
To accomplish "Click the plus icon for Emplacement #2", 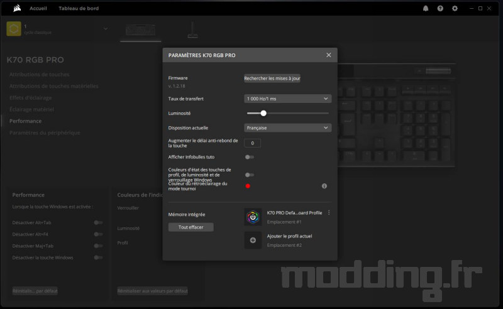I will coord(253,240).
